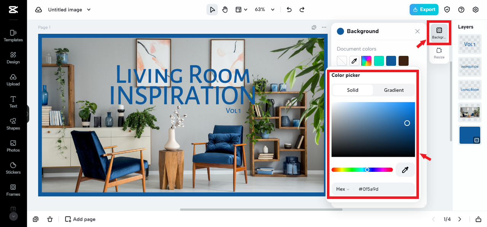The width and height of the screenshot is (487, 227).
Task: Click the duplicate page icon in bottom bar
Action: [35, 219]
